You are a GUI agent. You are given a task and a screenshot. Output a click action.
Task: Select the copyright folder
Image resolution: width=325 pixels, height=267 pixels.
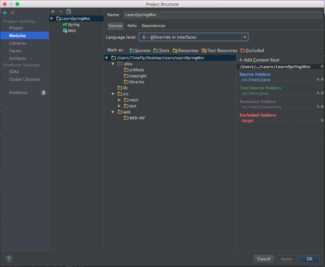point(135,76)
